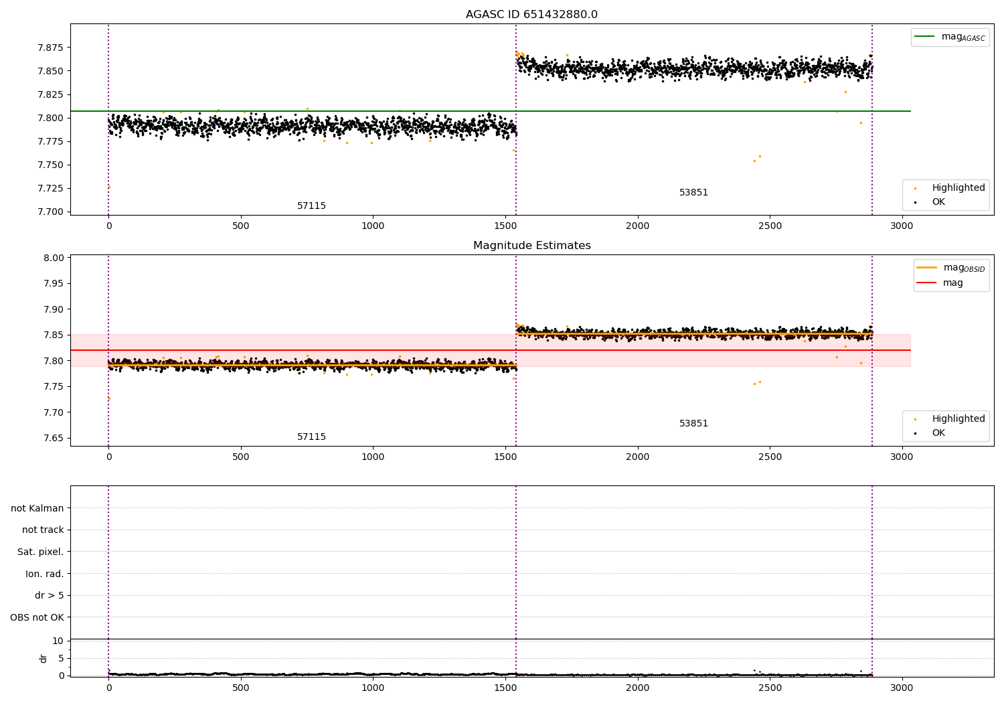Click y-axis tick 7.800 in the top plot
The height and width of the screenshot is (703, 1004).
click(50, 118)
